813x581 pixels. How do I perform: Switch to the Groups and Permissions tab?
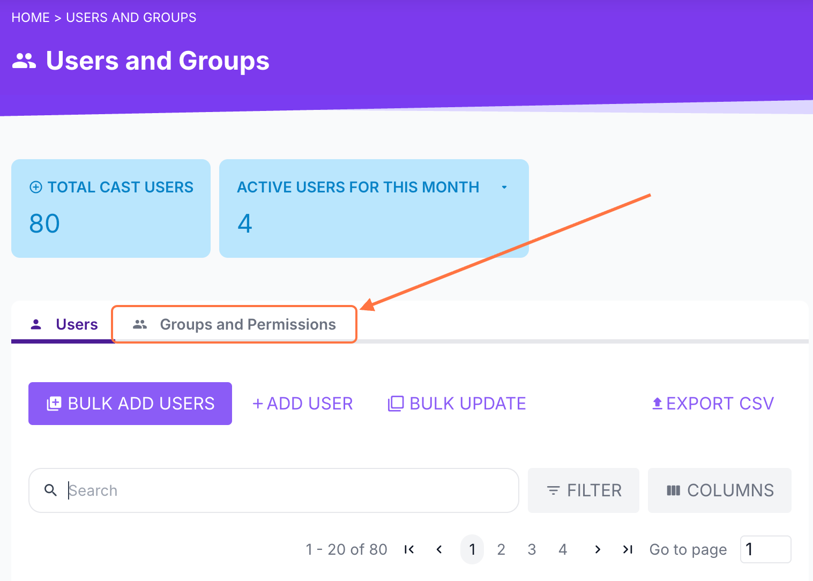pos(235,324)
